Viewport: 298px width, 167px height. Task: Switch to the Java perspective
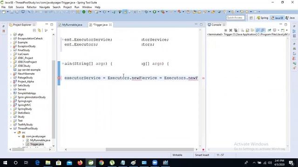click(x=290, y=18)
